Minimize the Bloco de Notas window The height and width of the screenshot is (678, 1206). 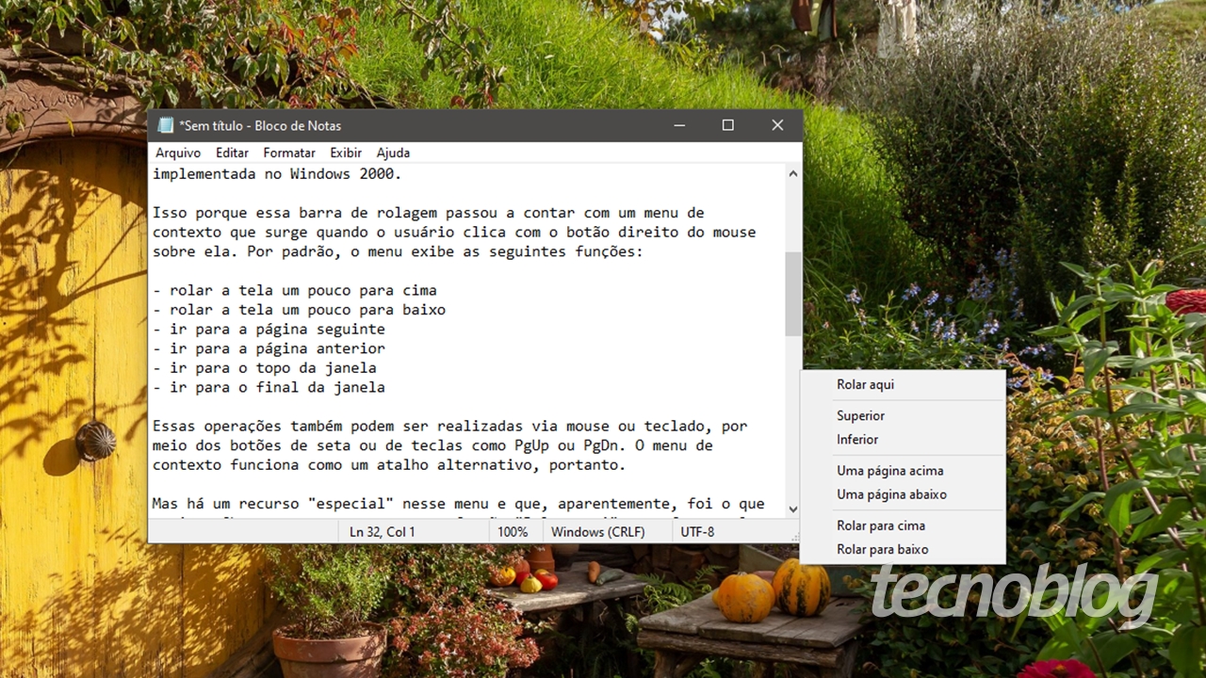click(x=678, y=125)
